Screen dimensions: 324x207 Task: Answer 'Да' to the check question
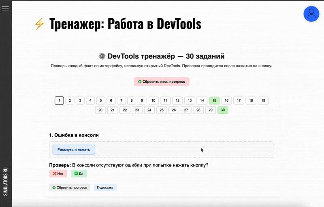pos(79,173)
